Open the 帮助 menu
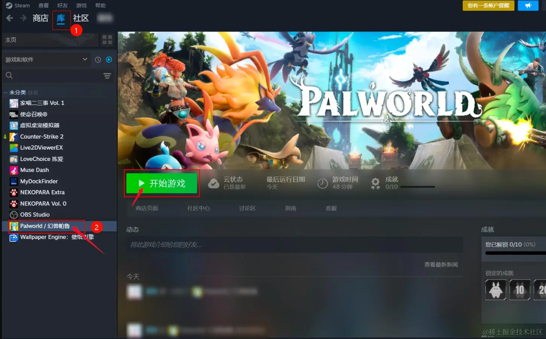Image resolution: width=546 pixels, height=339 pixels. click(x=101, y=6)
